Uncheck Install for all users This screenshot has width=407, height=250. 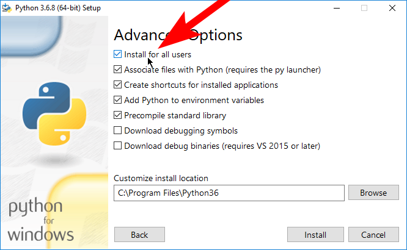(118, 54)
